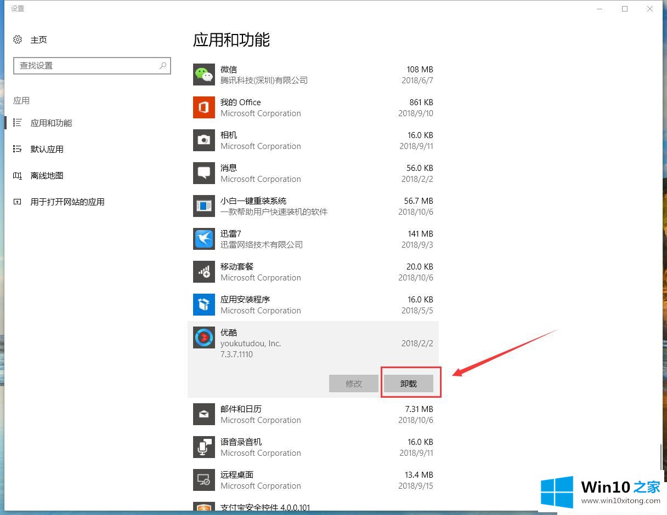Click the 离线地图 map sidebar icon
The image size is (667, 515).
click(x=18, y=175)
